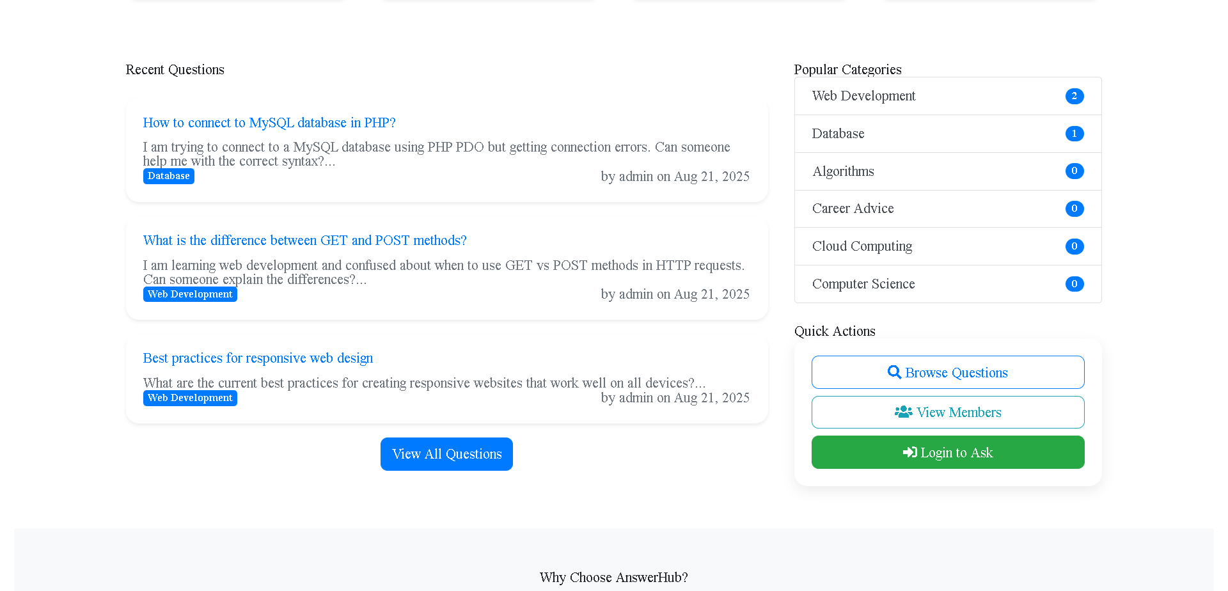Image resolution: width=1228 pixels, height=591 pixels.
Task: Open the GET vs POST methods question
Action: click(304, 240)
